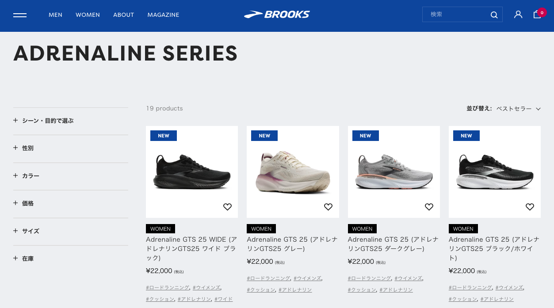Favorite the black Adrenaline GTS 25 WIDE
The image size is (554, 308).
pos(227,207)
